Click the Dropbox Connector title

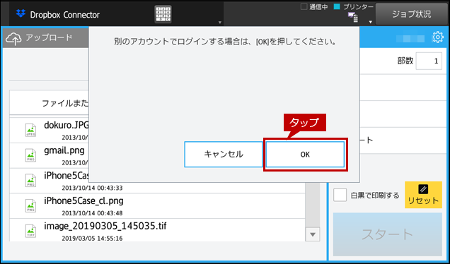coord(65,15)
